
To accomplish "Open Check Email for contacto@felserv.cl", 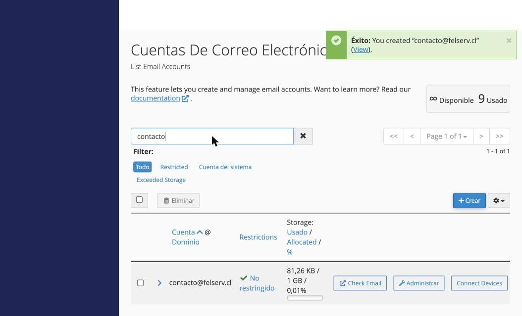I will coord(360,283).
